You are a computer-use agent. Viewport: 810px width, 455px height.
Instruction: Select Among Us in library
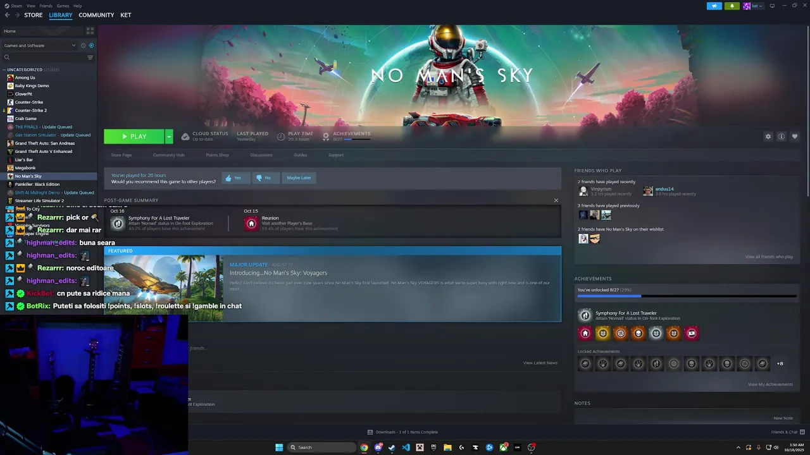[25, 78]
